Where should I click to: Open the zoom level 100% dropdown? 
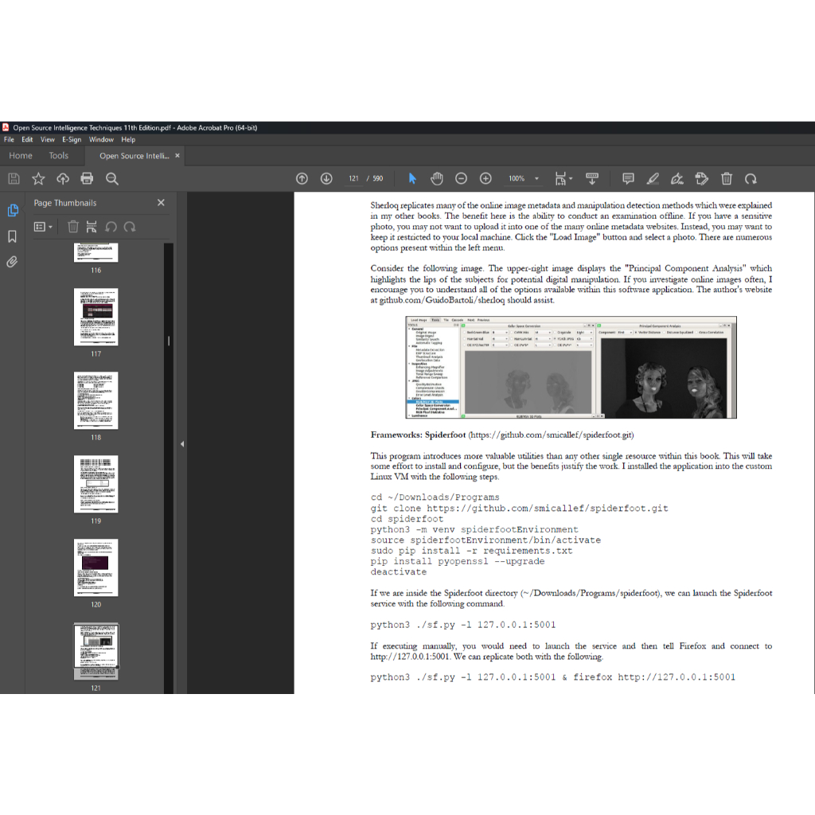536,179
